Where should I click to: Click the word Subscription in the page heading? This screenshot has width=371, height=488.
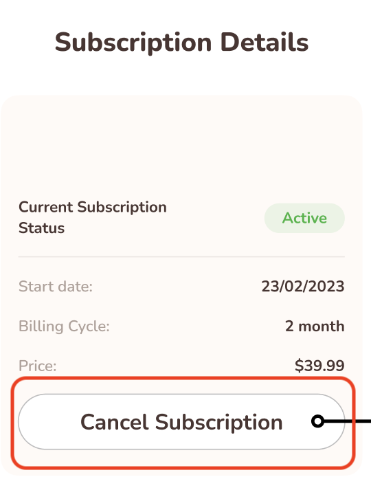(133, 43)
